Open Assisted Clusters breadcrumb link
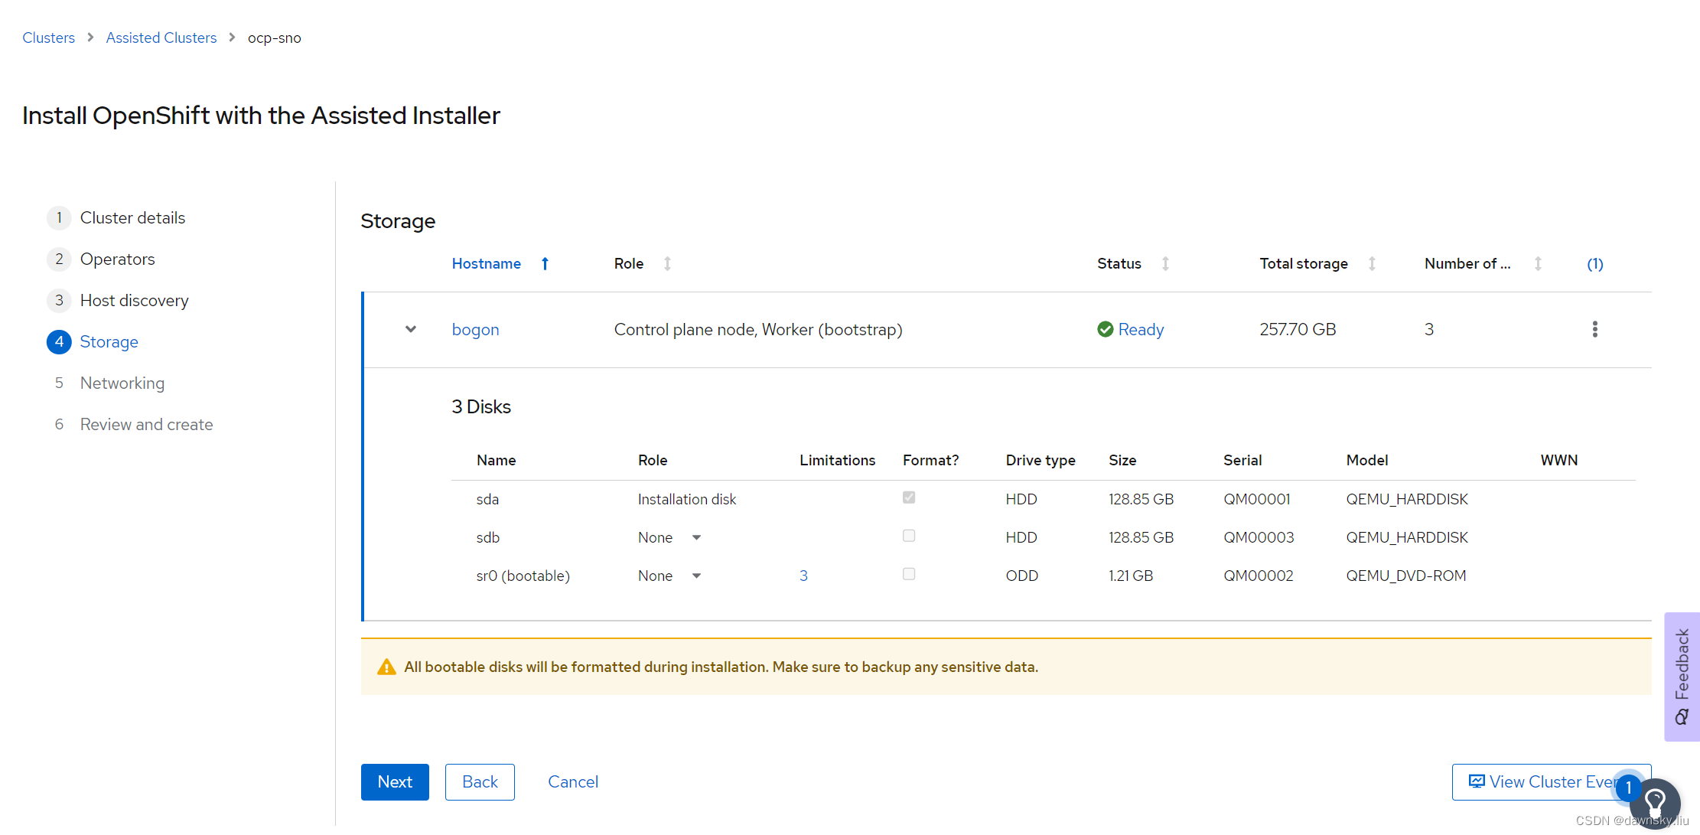The image size is (1700, 835). pyautogui.click(x=161, y=38)
